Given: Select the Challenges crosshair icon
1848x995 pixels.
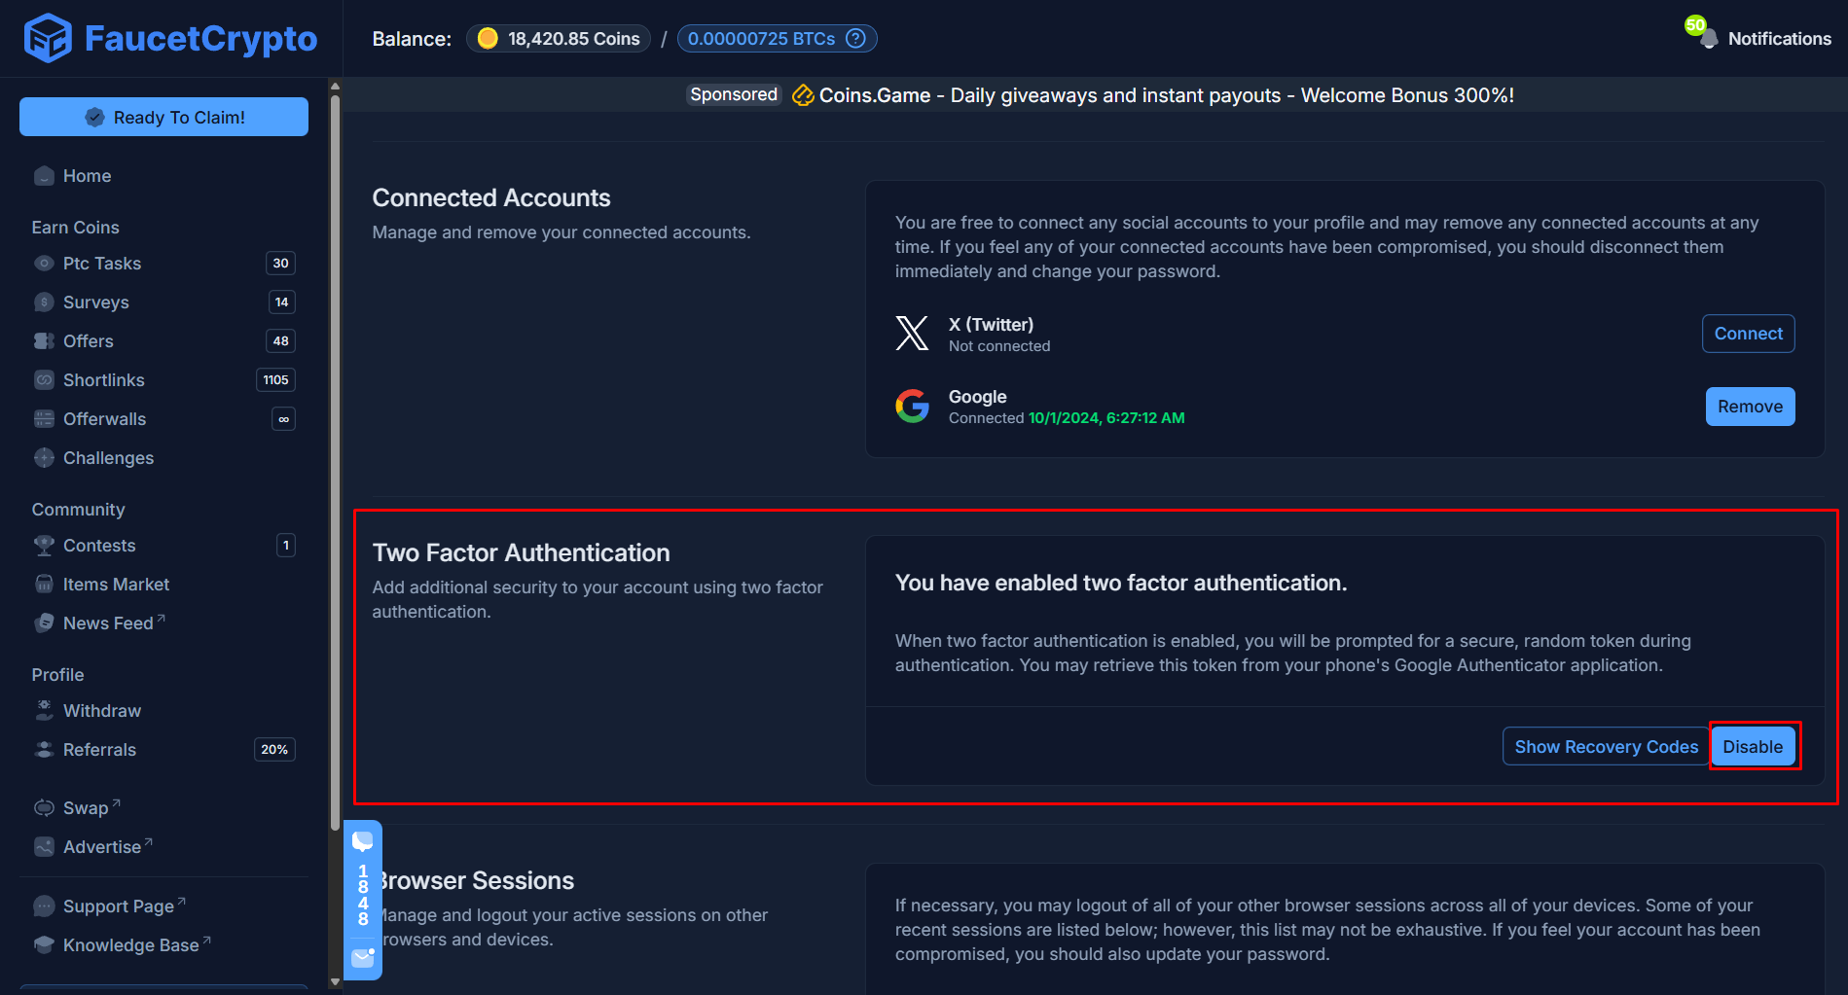Looking at the screenshot, I should 44,457.
